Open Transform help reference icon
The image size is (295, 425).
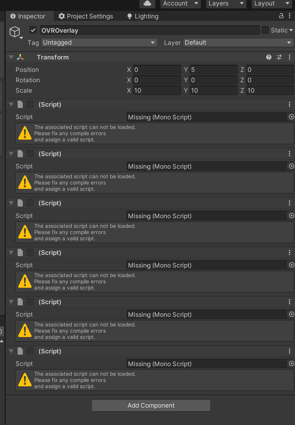(269, 57)
